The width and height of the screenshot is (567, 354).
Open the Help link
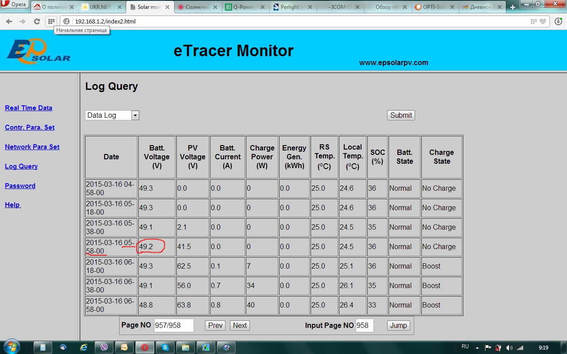click(12, 204)
